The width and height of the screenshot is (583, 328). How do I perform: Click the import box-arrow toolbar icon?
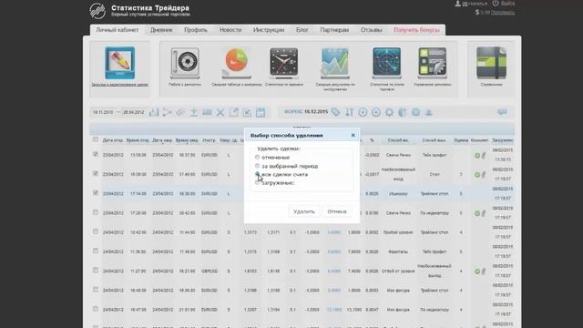[247, 112]
